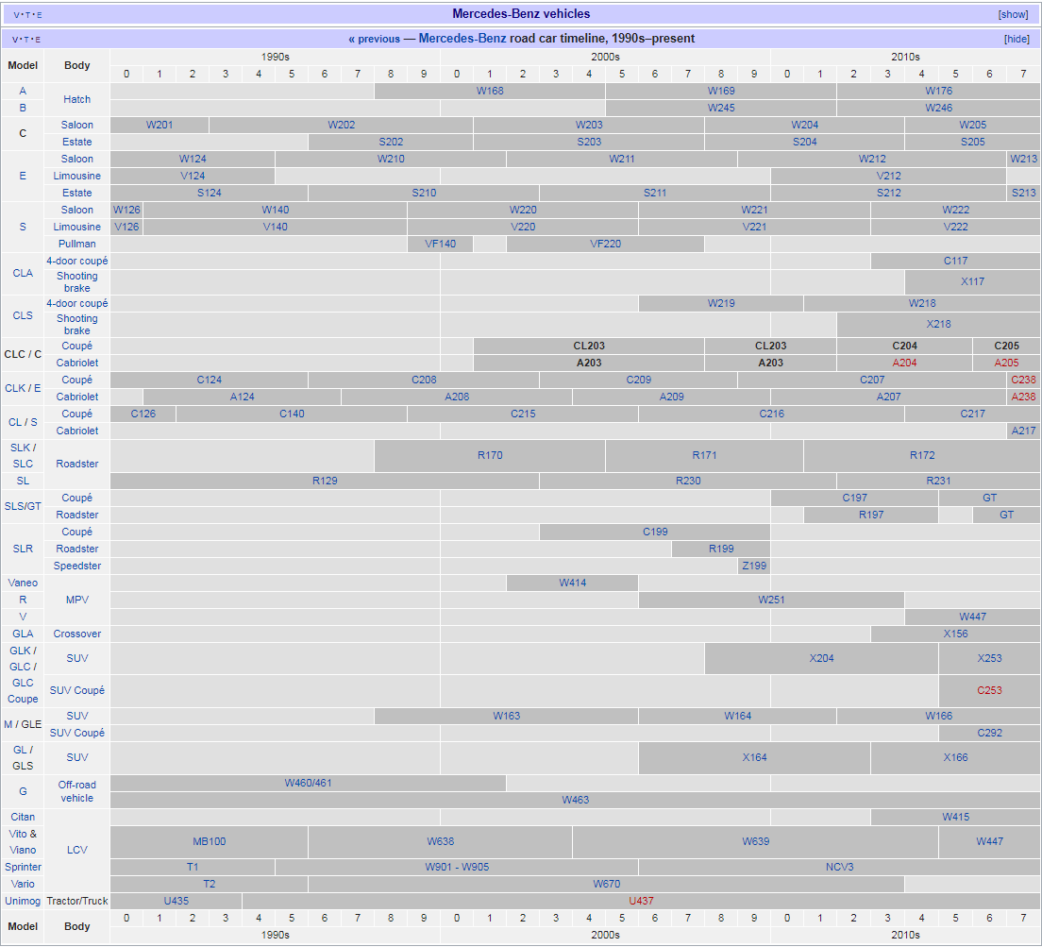Viewport: 1042px width, 947px height.
Task: Click the W463 off-road link
Action: [576, 800]
